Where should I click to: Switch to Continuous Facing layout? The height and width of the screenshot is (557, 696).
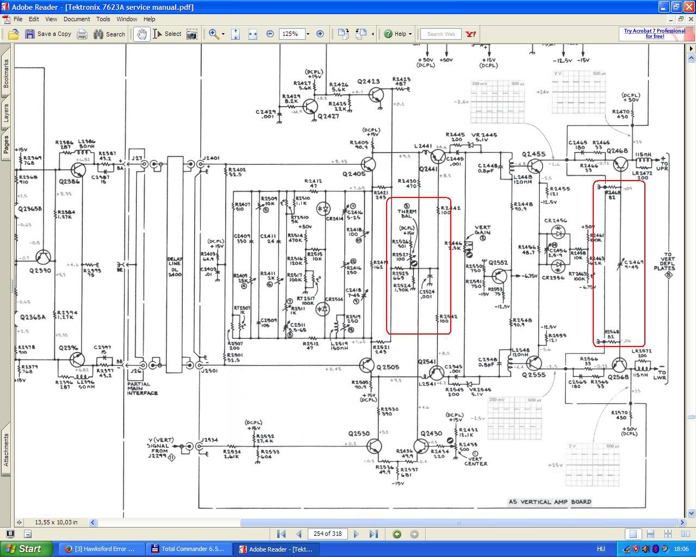(x=668, y=534)
